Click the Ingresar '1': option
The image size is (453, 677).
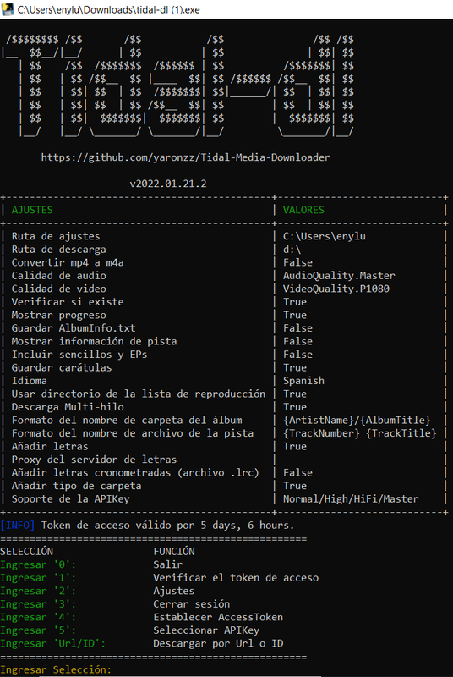(38, 578)
